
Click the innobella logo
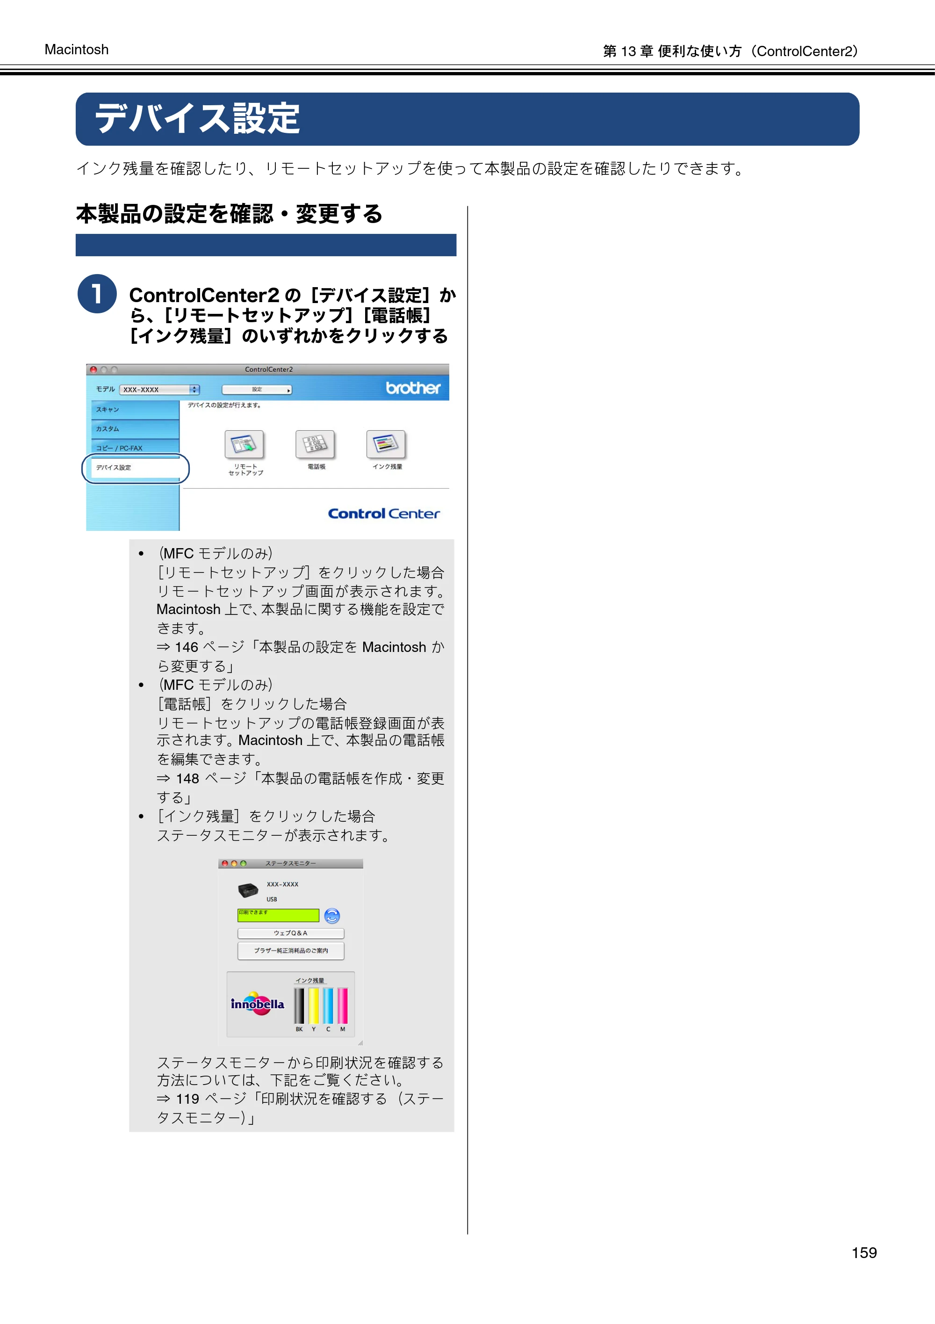point(257,1004)
